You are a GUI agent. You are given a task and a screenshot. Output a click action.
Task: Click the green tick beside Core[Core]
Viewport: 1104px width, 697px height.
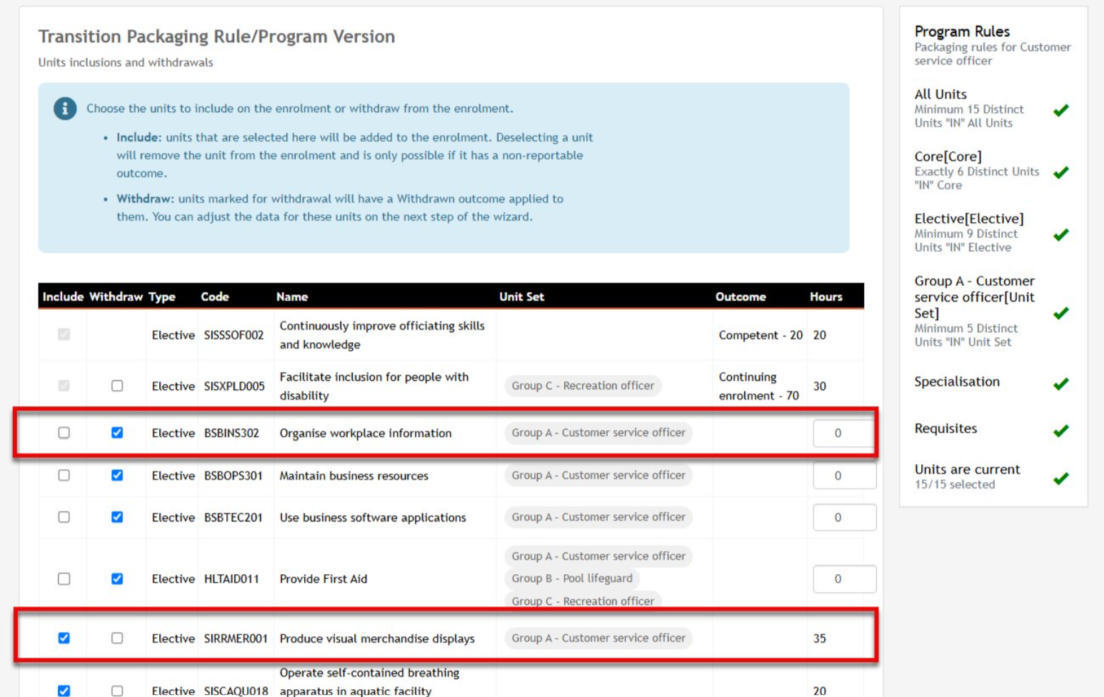tap(1061, 172)
